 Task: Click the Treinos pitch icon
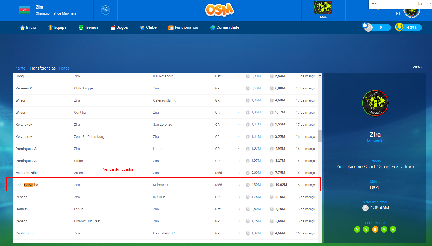(81, 27)
